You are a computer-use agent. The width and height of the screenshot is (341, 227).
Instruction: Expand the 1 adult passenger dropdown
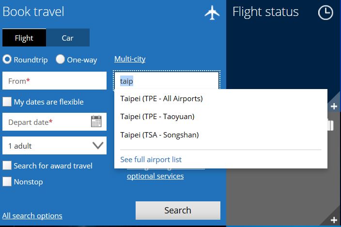tap(54, 145)
